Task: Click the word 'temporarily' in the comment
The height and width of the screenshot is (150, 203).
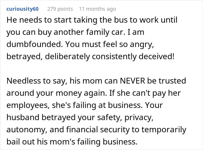Action: coord(164,129)
